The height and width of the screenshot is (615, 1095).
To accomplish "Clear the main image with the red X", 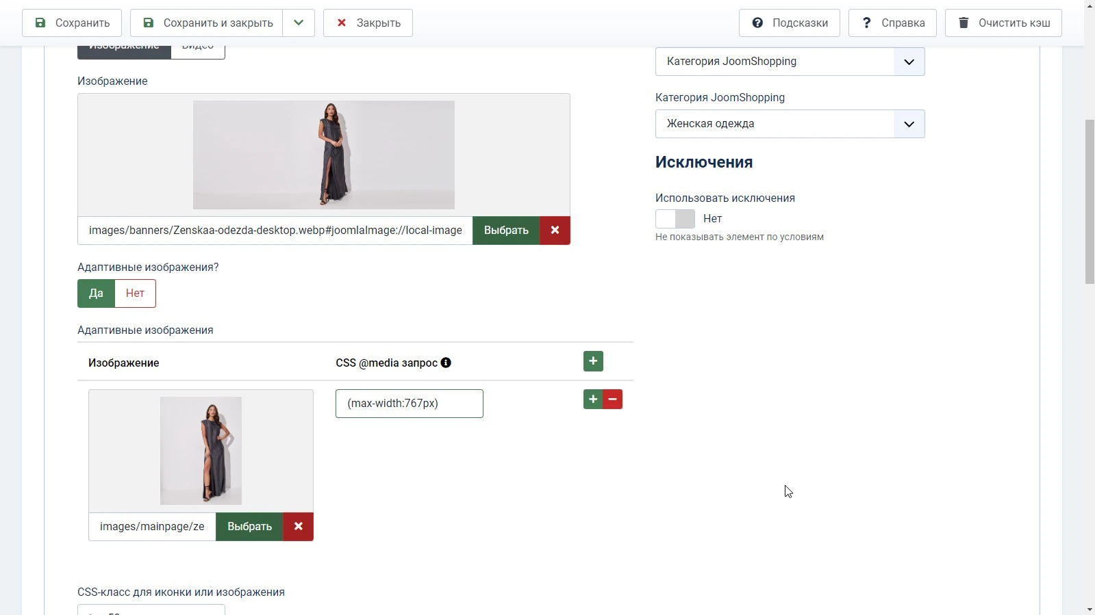I will (555, 231).
